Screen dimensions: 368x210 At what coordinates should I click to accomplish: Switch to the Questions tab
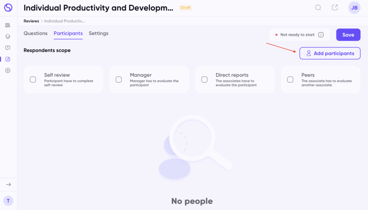click(x=36, y=33)
